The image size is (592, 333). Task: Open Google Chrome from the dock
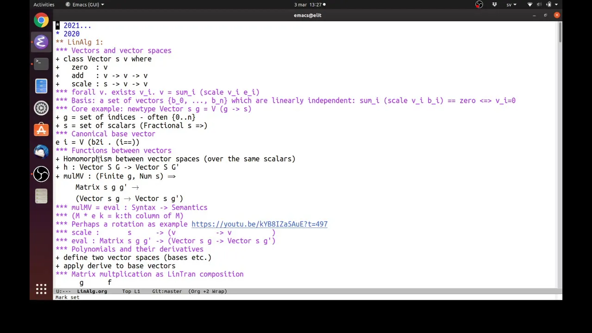click(41, 20)
